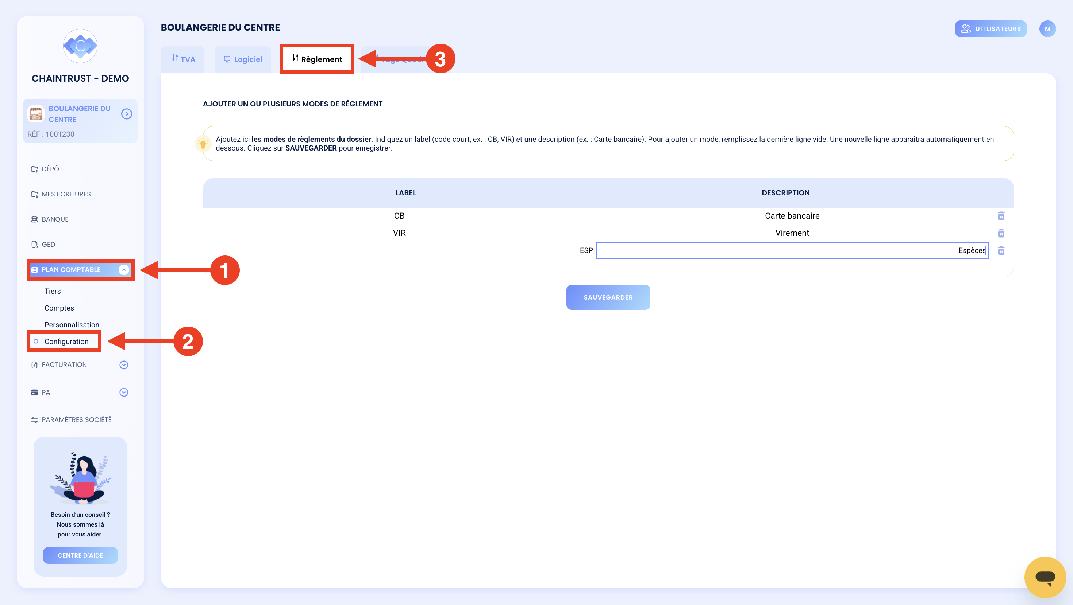Collapse the PLAN COMPTABLE menu chevron

coord(124,270)
